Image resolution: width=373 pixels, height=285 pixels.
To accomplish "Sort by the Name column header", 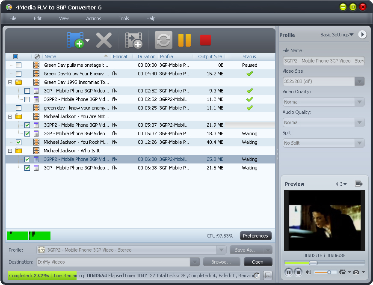I will click(x=76, y=56).
